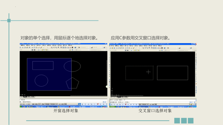This screenshot has height=125, width=223.
Task: Click Zoom Window icon in right AutoCAD window
Action: pyautogui.click(x=147, y=48)
